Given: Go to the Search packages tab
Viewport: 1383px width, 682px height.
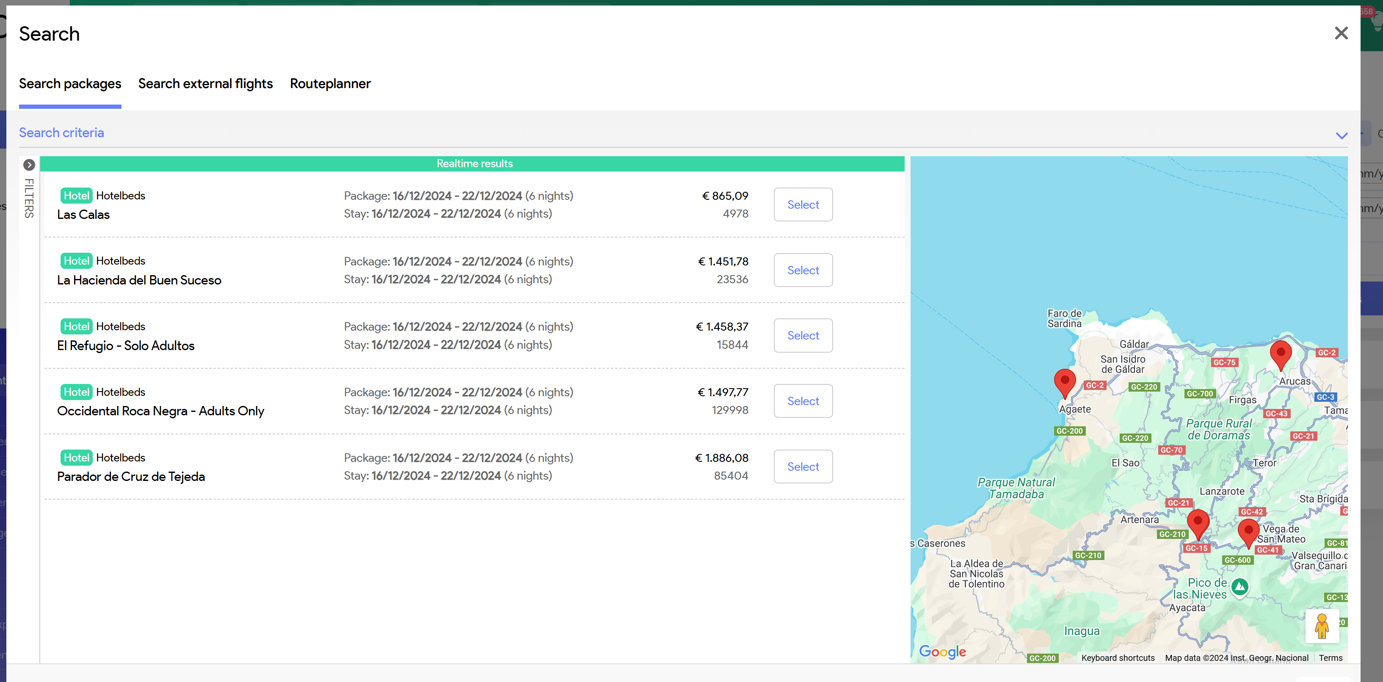Looking at the screenshot, I should (70, 84).
